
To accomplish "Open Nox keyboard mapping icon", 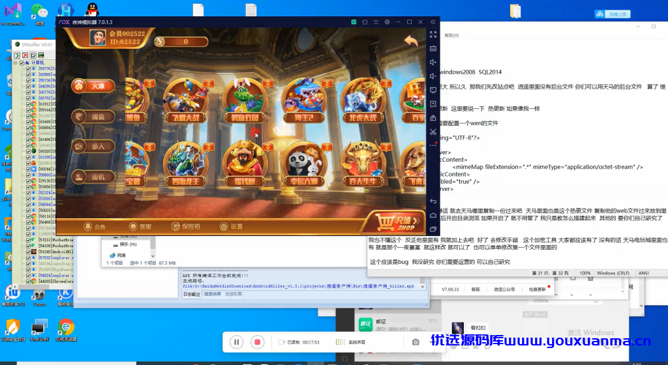I will pyautogui.click(x=433, y=48).
